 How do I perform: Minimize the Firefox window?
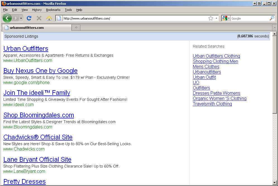264,4
